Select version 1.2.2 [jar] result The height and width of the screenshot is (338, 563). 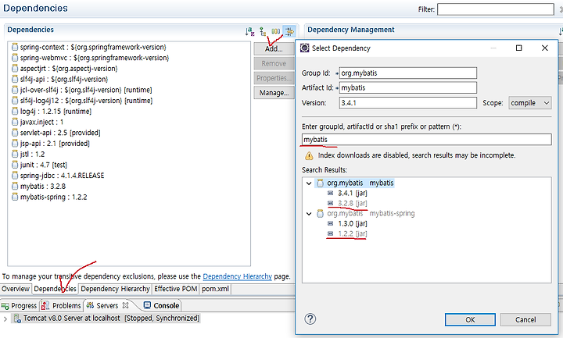pos(352,233)
